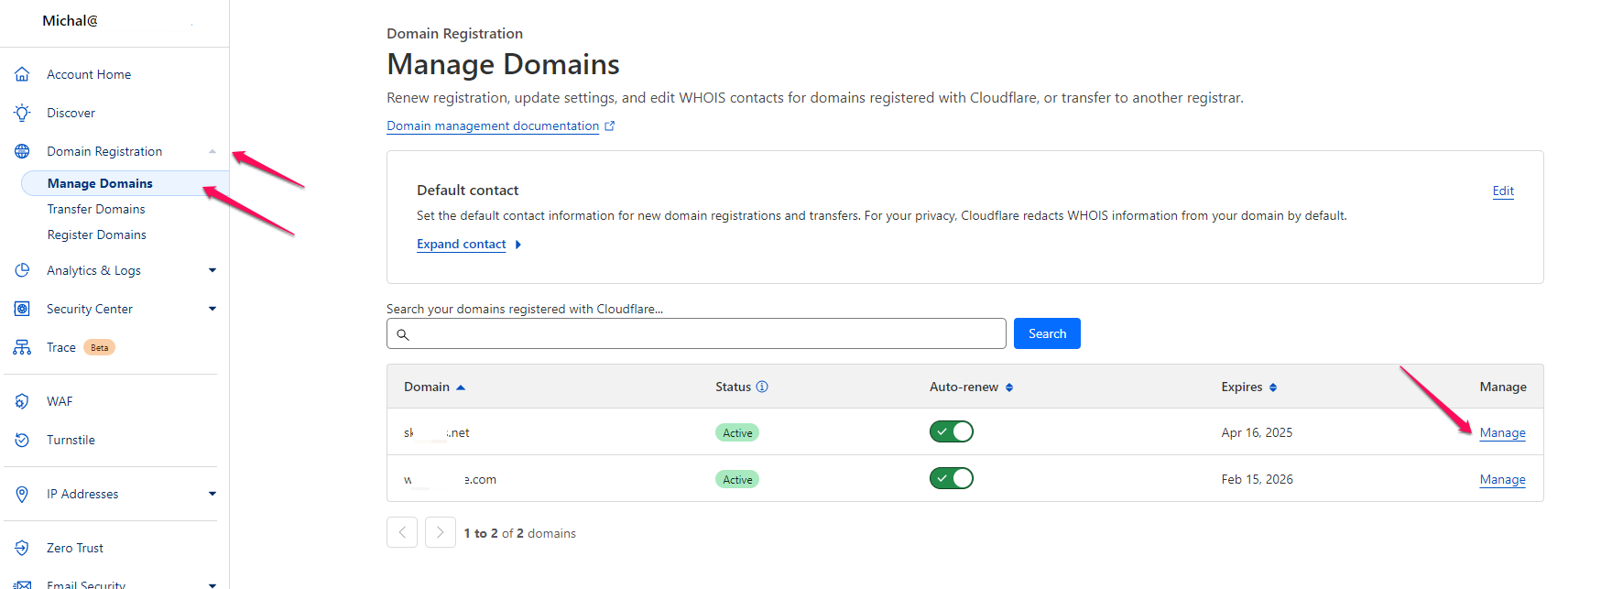1612x589 pixels.
Task: Click the Zero Trust icon
Action: click(x=22, y=548)
